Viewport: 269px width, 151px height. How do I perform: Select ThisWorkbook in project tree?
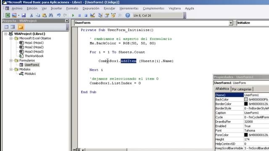(x=34, y=56)
